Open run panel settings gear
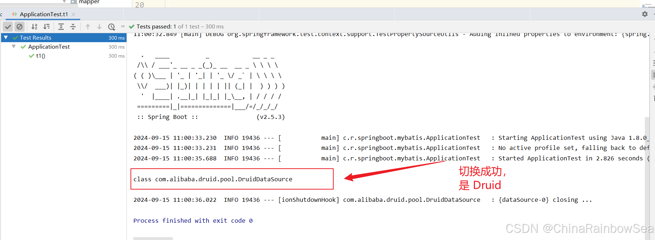This screenshot has width=655, height=240. point(645,14)
